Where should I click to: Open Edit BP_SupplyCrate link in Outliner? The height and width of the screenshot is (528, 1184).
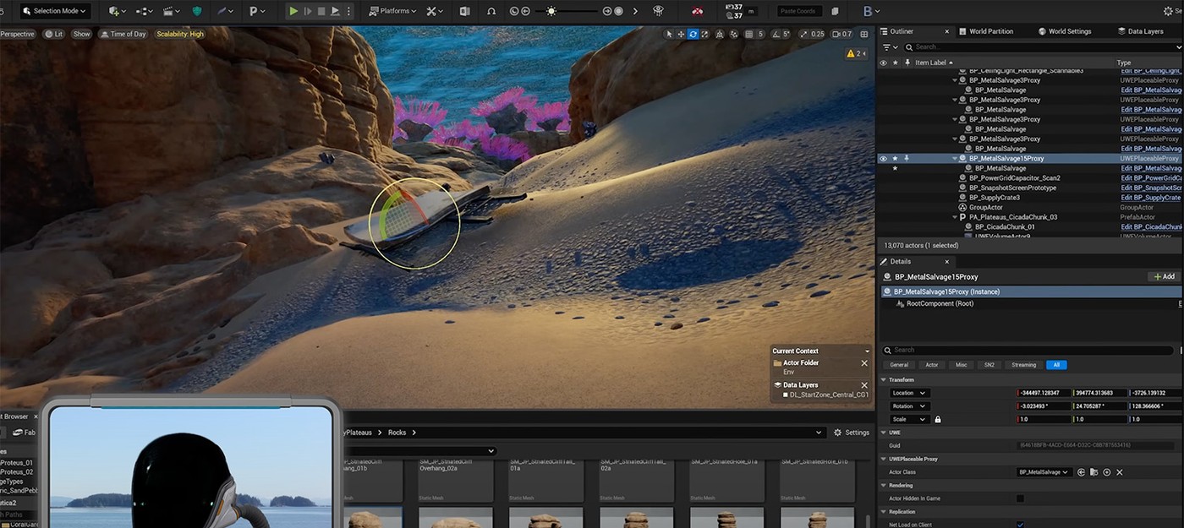pos(1151,198)
